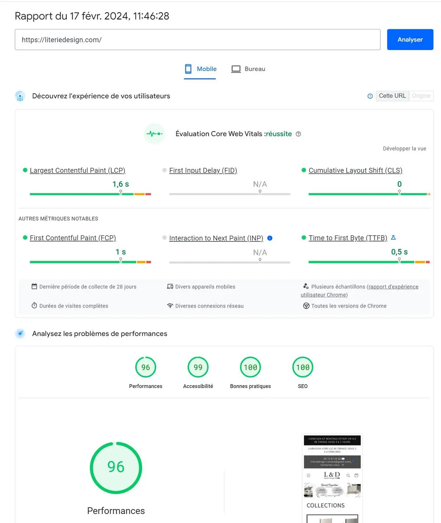The image size is (441, 523).
Task: Click the stopwatch icon beside Durées de visites
Action: (x=34, y=305)
